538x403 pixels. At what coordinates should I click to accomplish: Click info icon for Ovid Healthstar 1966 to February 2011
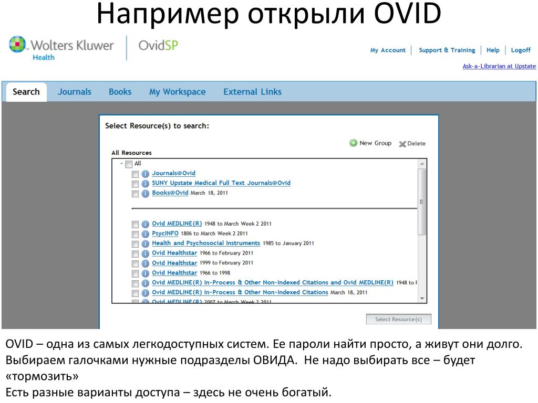tap(145, 253)
